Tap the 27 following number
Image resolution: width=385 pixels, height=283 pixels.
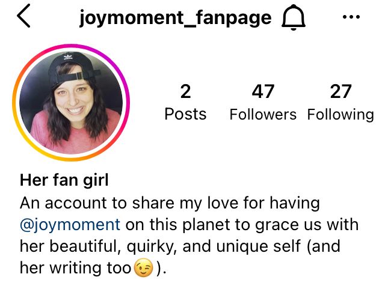coord(340,91)
